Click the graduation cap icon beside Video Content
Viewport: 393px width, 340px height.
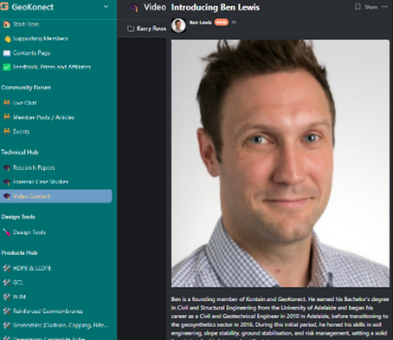coord(7,196)
